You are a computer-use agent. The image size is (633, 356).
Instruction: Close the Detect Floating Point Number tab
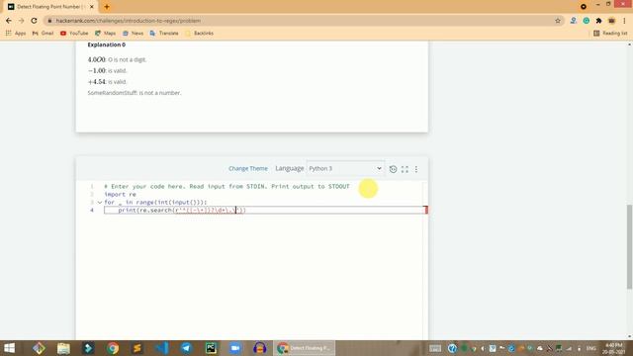(92, 7)
